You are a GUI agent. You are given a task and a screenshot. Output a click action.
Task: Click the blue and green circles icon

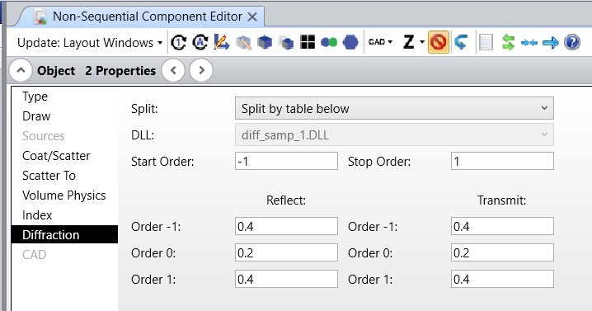coord(329,42)
